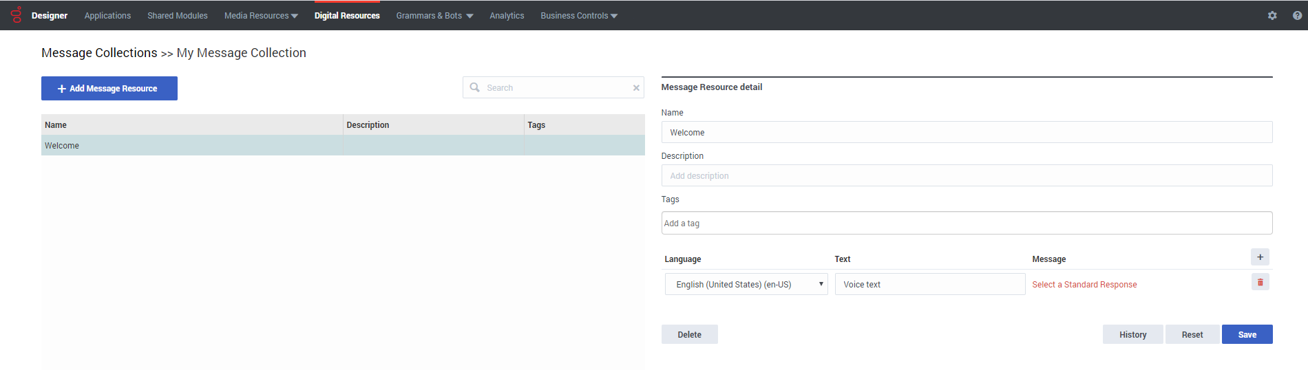Click the Genesys Designer logo icon

pos(17,15)
